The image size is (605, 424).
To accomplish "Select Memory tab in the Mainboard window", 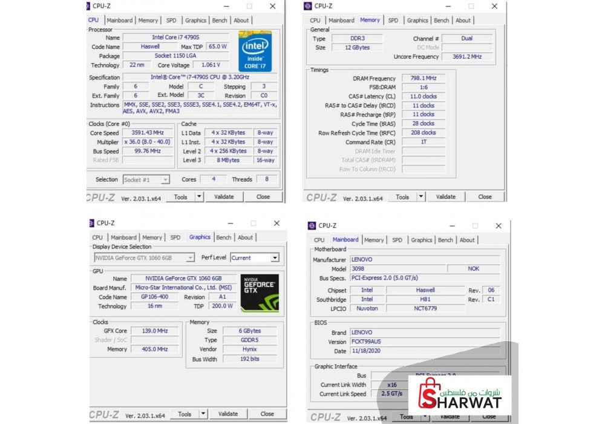I will tap(374, 240).
